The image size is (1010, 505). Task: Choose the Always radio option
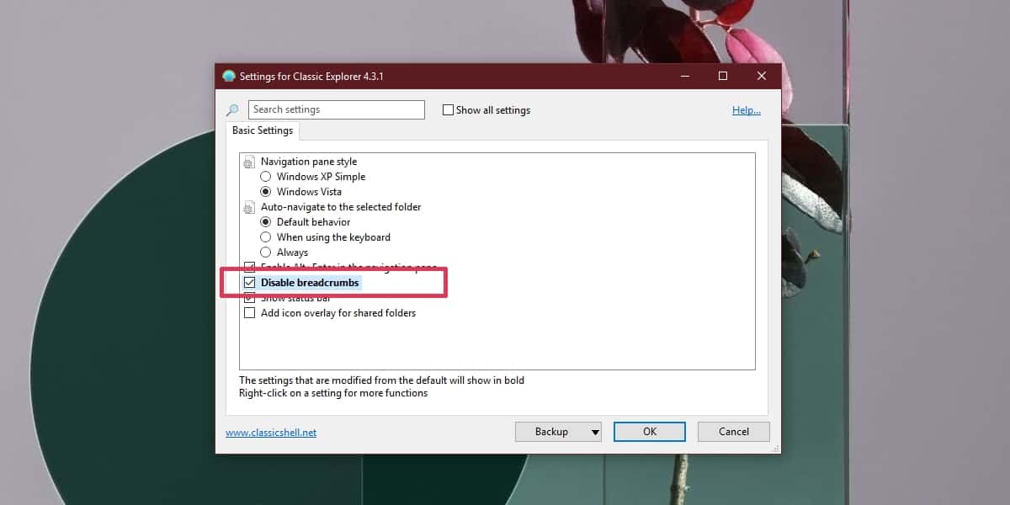(x=266, y=252)
